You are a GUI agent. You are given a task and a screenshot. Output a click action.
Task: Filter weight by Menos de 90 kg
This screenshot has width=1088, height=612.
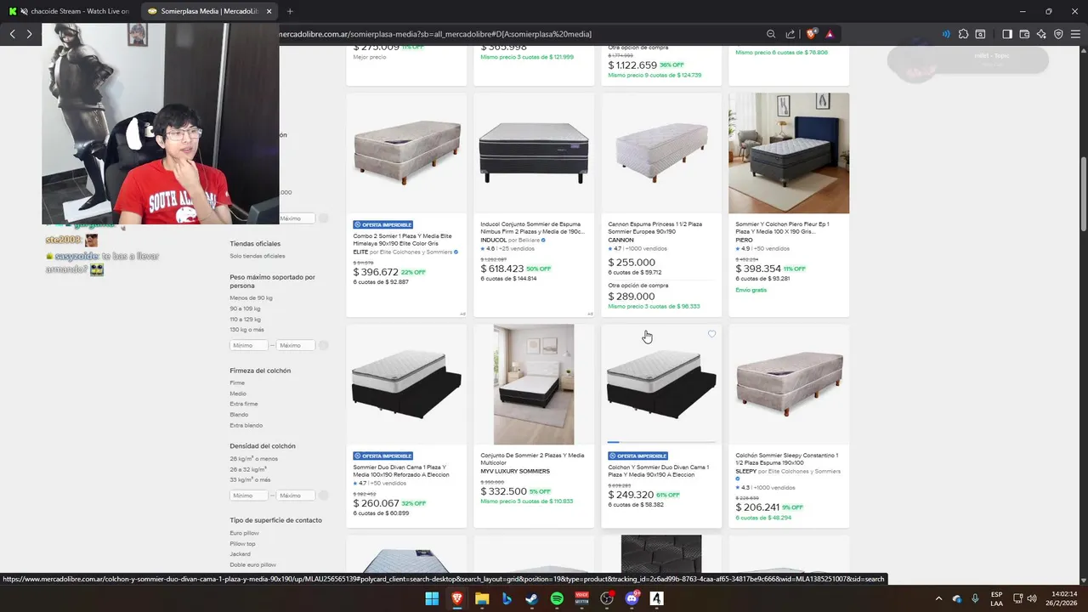(x=251, y=297)
